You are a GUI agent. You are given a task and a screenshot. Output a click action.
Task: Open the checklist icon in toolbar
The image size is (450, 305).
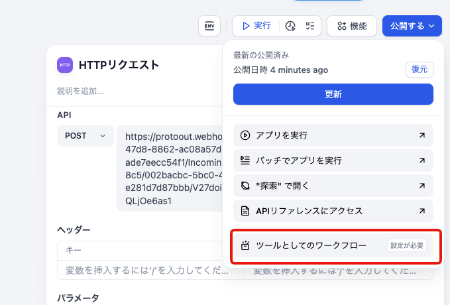point(310,26)
